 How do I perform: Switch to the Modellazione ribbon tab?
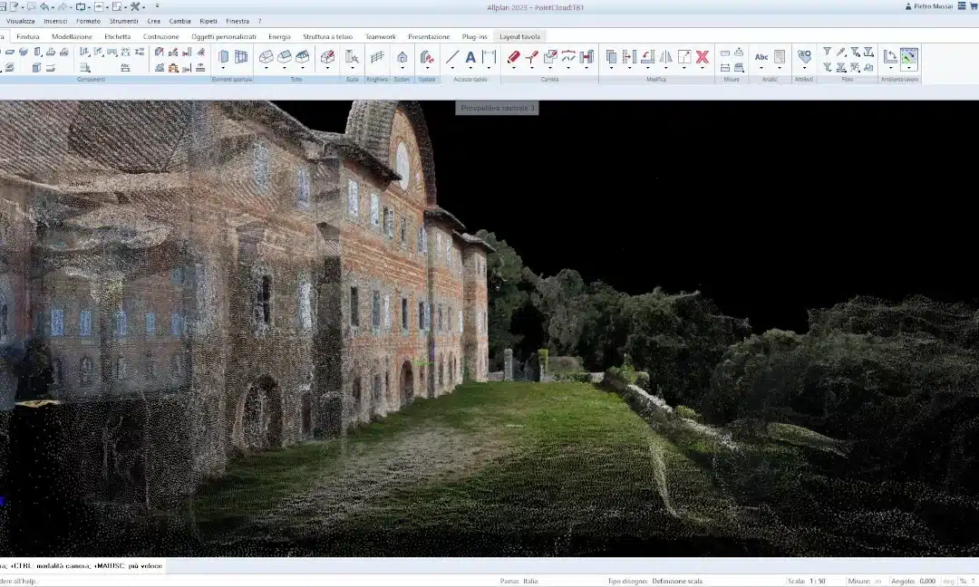click(x=72, y=36)
